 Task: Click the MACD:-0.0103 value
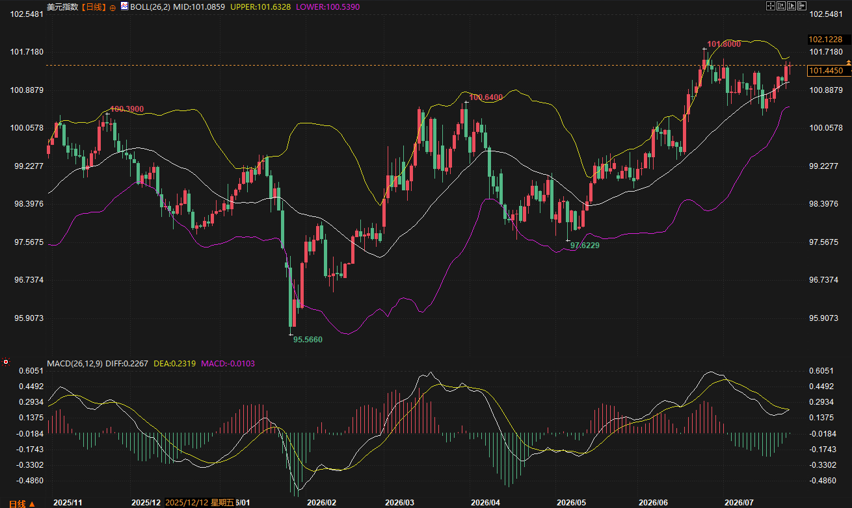228,363
